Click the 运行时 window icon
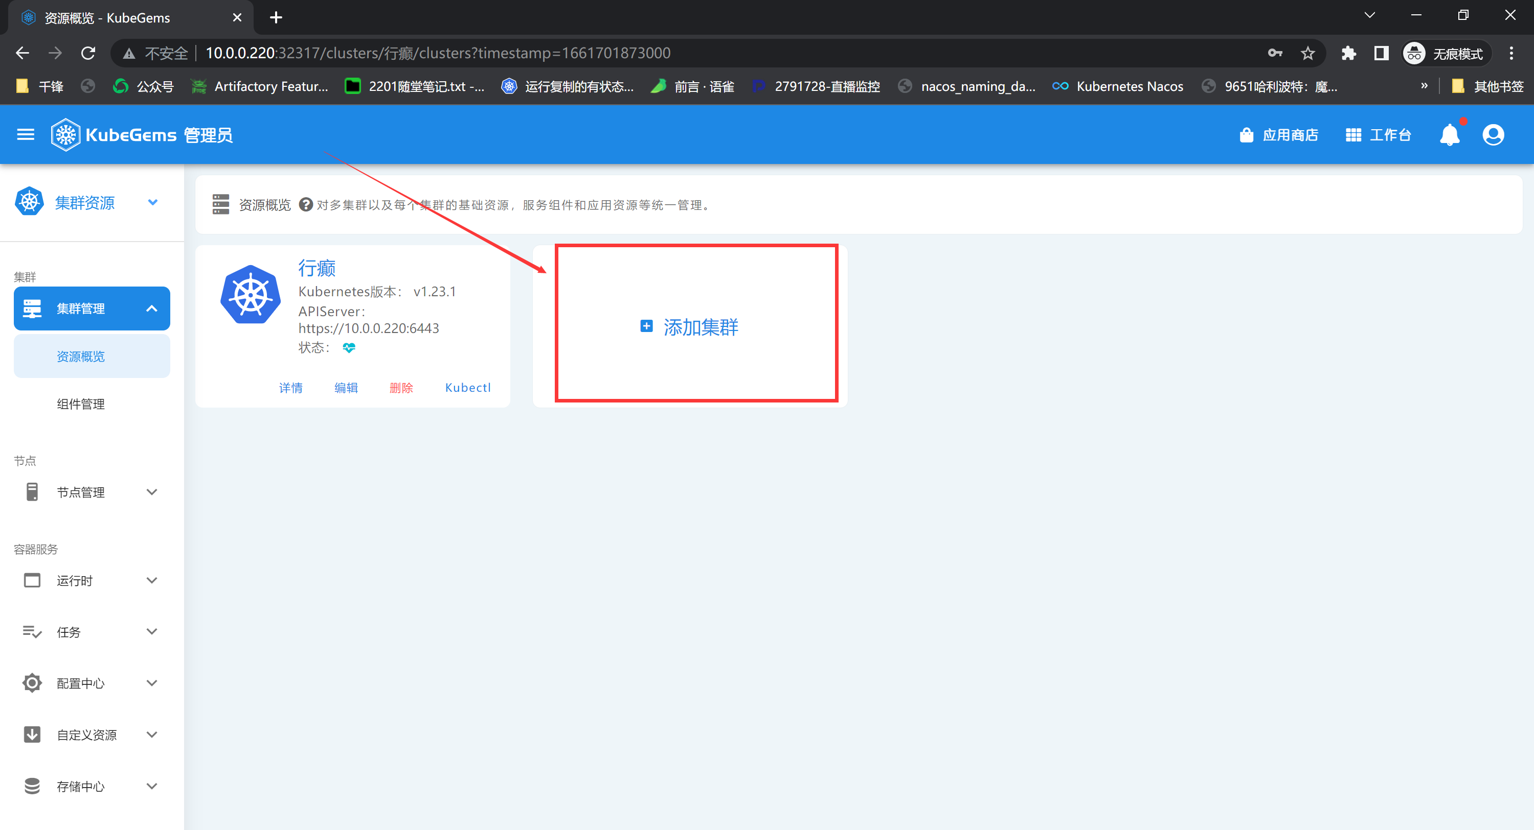Image resolution: width=1534 pixels, height=830 pixels. click(32, 580)
